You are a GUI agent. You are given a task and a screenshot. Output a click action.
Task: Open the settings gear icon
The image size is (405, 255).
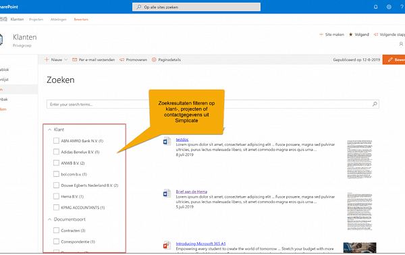coord(389,7)
